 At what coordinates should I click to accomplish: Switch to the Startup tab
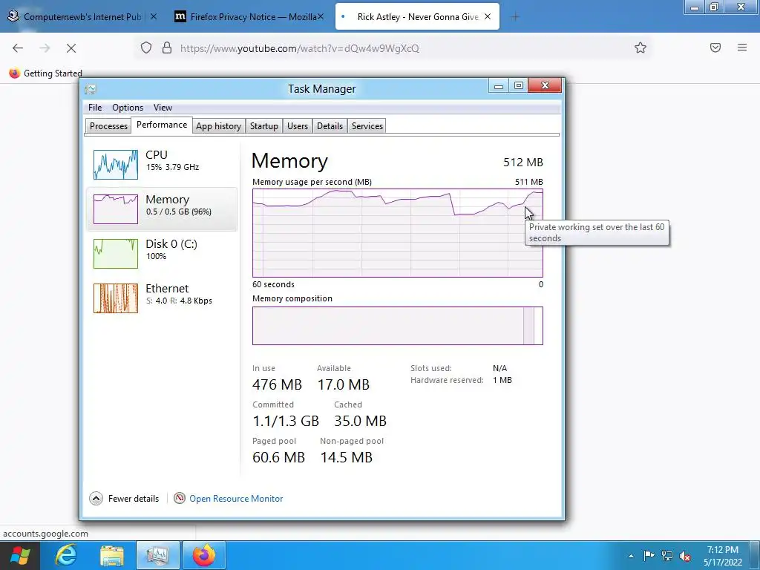(x=264, y=126)
